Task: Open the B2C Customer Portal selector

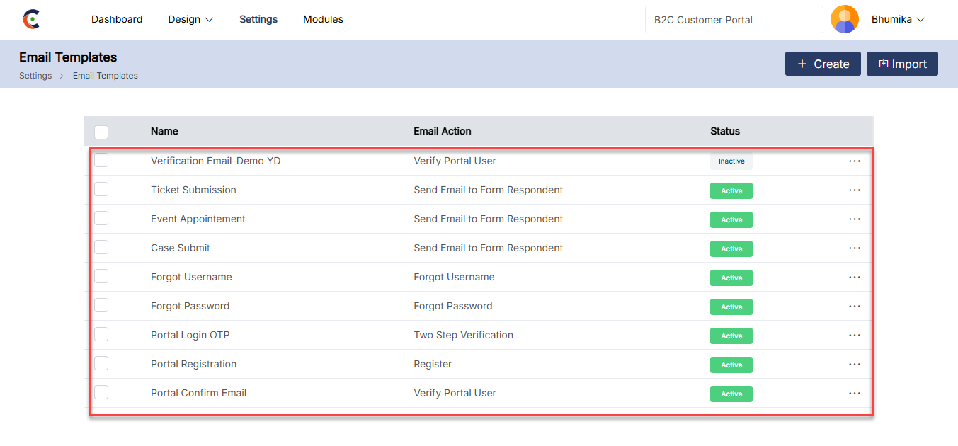Action: pyautogui.click(x=734, y=20)
